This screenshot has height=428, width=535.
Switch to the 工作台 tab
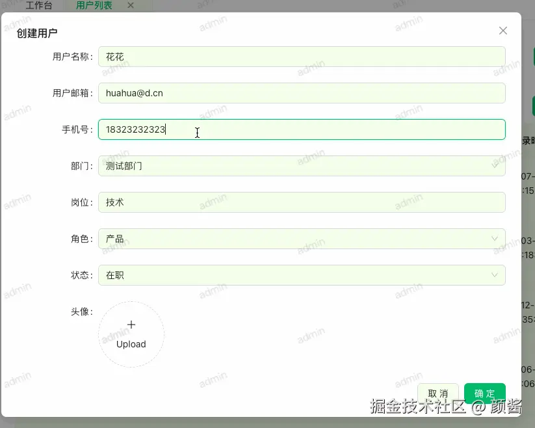(39, 6)
